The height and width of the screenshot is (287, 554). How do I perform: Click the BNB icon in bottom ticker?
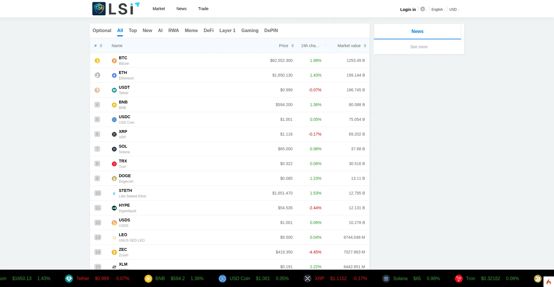point(148,279)
